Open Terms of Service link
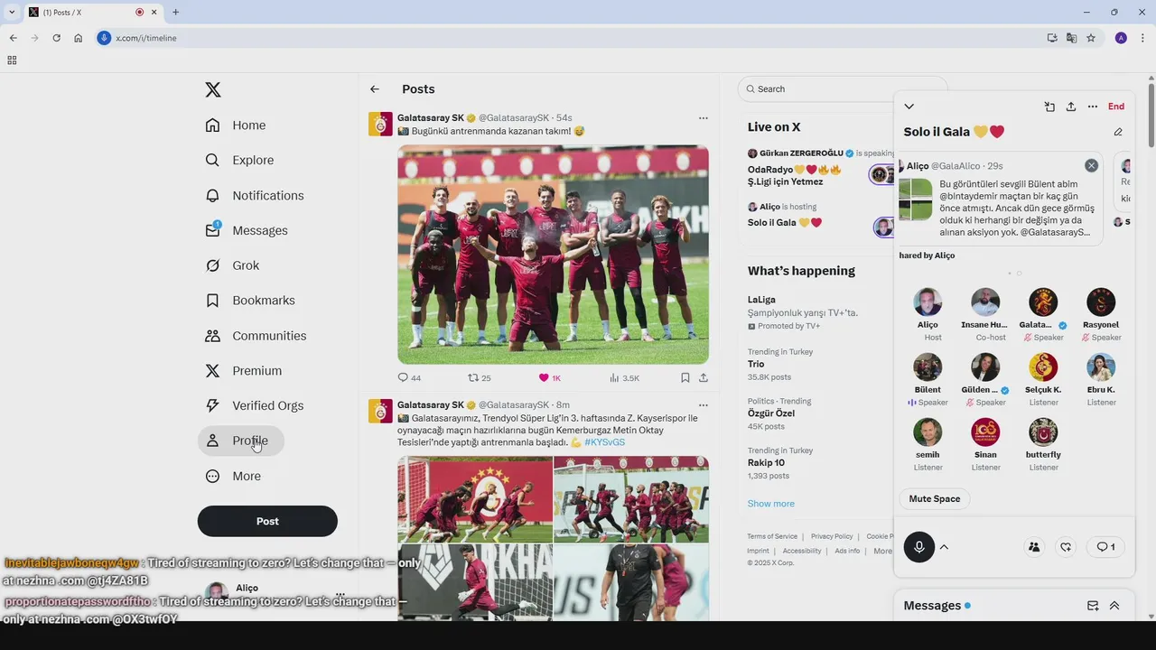This screenshot has width=1156, height=650. point(772,536)
